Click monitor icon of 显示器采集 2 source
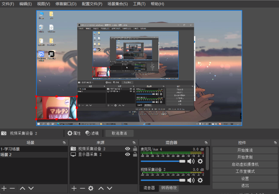The width and height of the screenshot is (279, 194). pos(73,154)
